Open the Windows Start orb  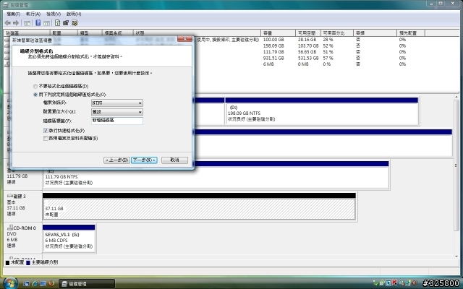[9, 283]
